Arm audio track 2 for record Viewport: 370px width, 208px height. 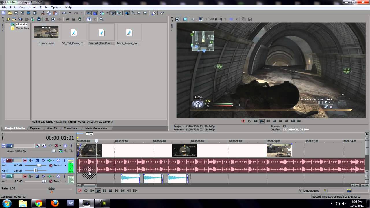click(25, 161)
